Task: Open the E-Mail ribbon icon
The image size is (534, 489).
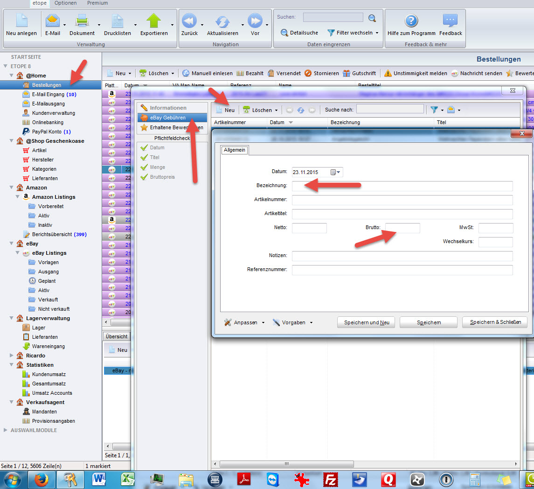Action: click(52, 21)
